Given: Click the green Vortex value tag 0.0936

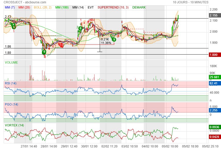Looking at the screenshot, I should pyautogui.click(x=214, y=127).
